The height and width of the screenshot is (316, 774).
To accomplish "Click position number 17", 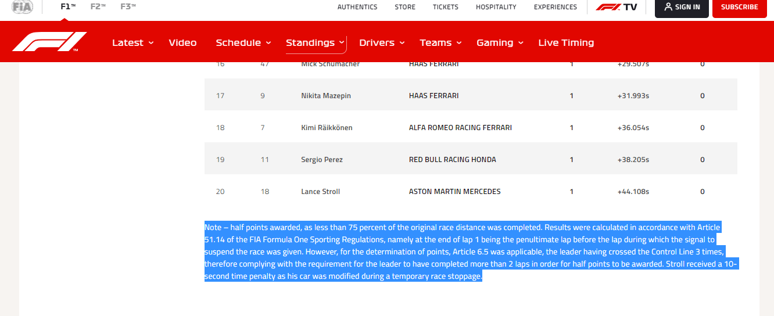I will (220, 96).
